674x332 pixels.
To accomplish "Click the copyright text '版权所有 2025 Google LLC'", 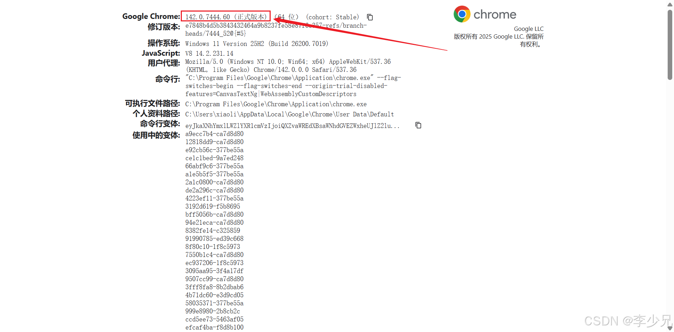I will [x=488, y=36].
